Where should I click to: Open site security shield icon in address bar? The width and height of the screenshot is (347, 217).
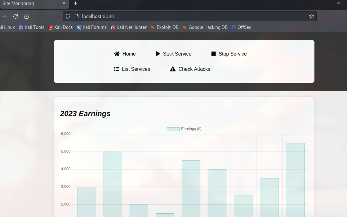tap(68, 16)
